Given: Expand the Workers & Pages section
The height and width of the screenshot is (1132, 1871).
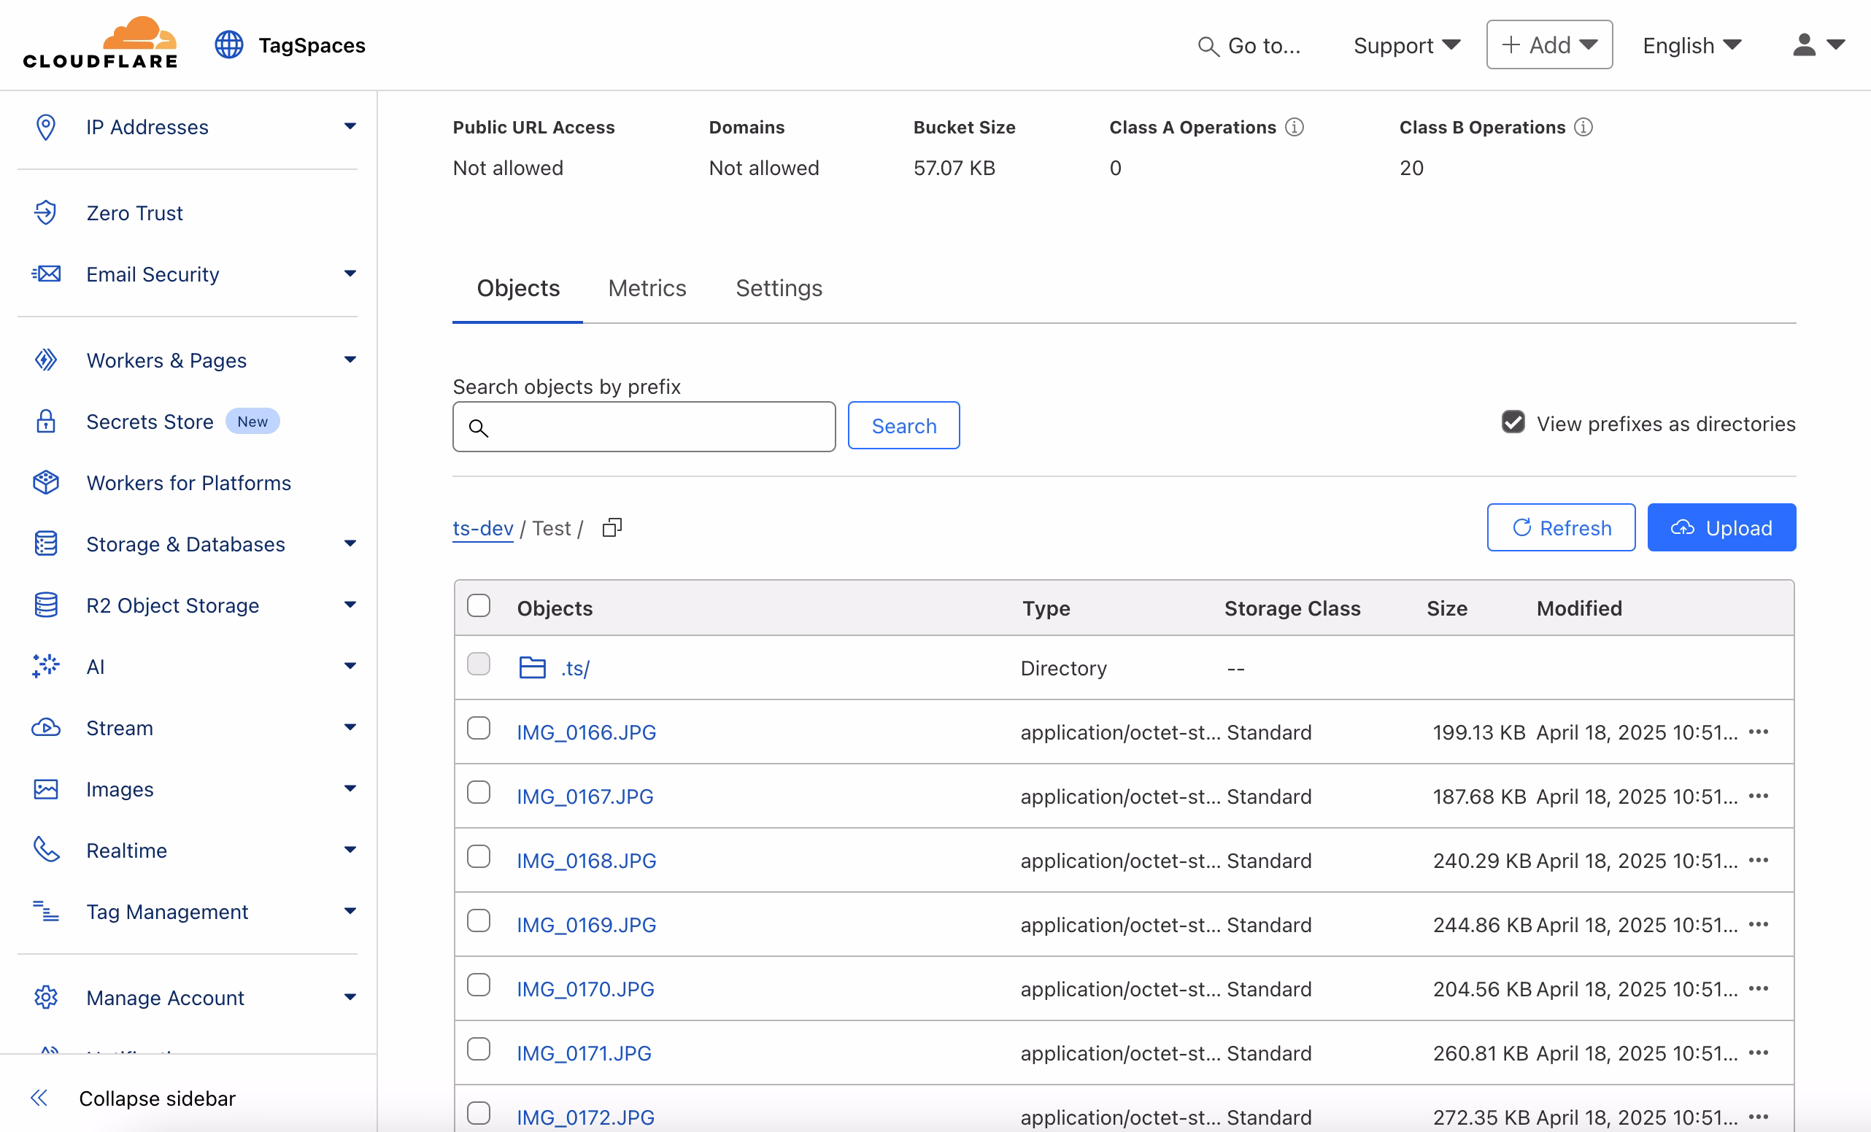Looking at the screenshot, I should pos(350,360).
